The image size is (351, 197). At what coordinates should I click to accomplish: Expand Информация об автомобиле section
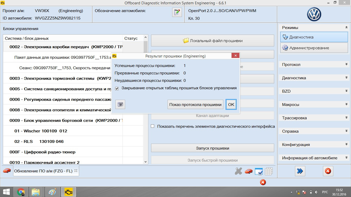click(346, 158)
